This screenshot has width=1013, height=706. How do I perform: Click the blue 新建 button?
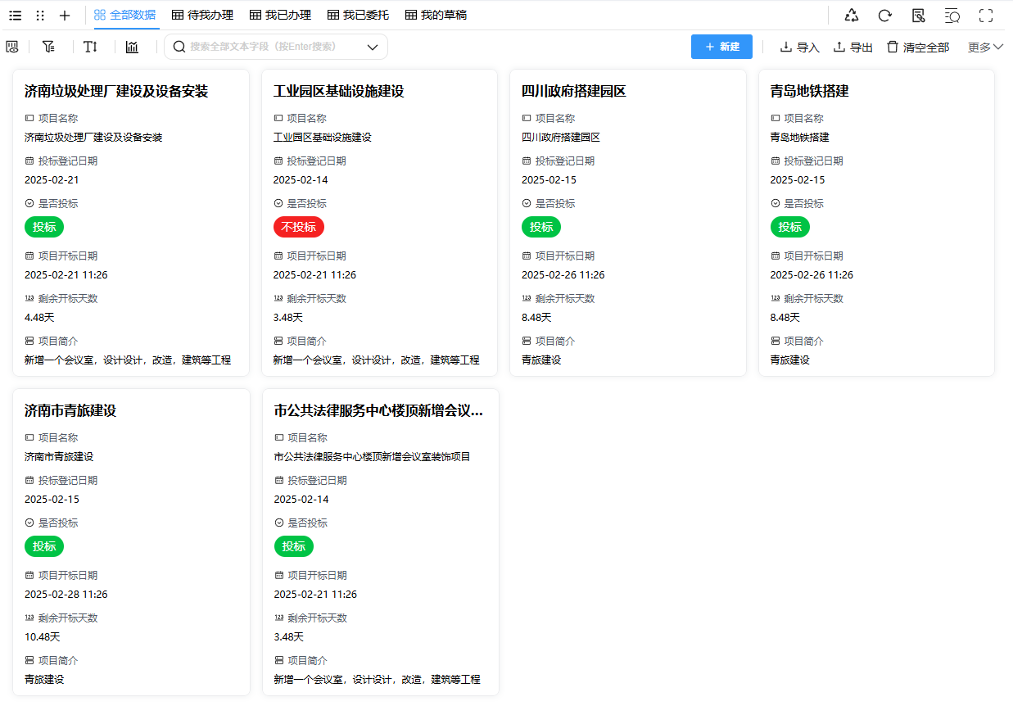[721, 47]
